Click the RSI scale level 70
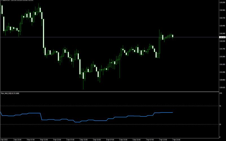 point(220,106)
